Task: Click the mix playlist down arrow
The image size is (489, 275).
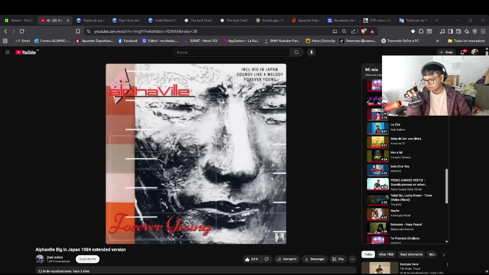Action: pyautogui.click(x=447, y=241)
